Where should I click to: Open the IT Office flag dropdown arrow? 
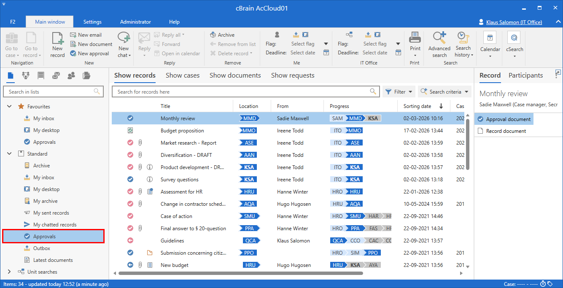tap(398, 44)
